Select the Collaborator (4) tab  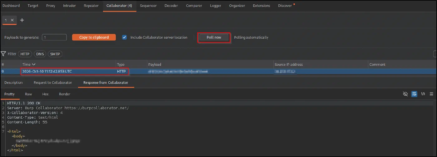pyautogui.click(x=119, y=6)
